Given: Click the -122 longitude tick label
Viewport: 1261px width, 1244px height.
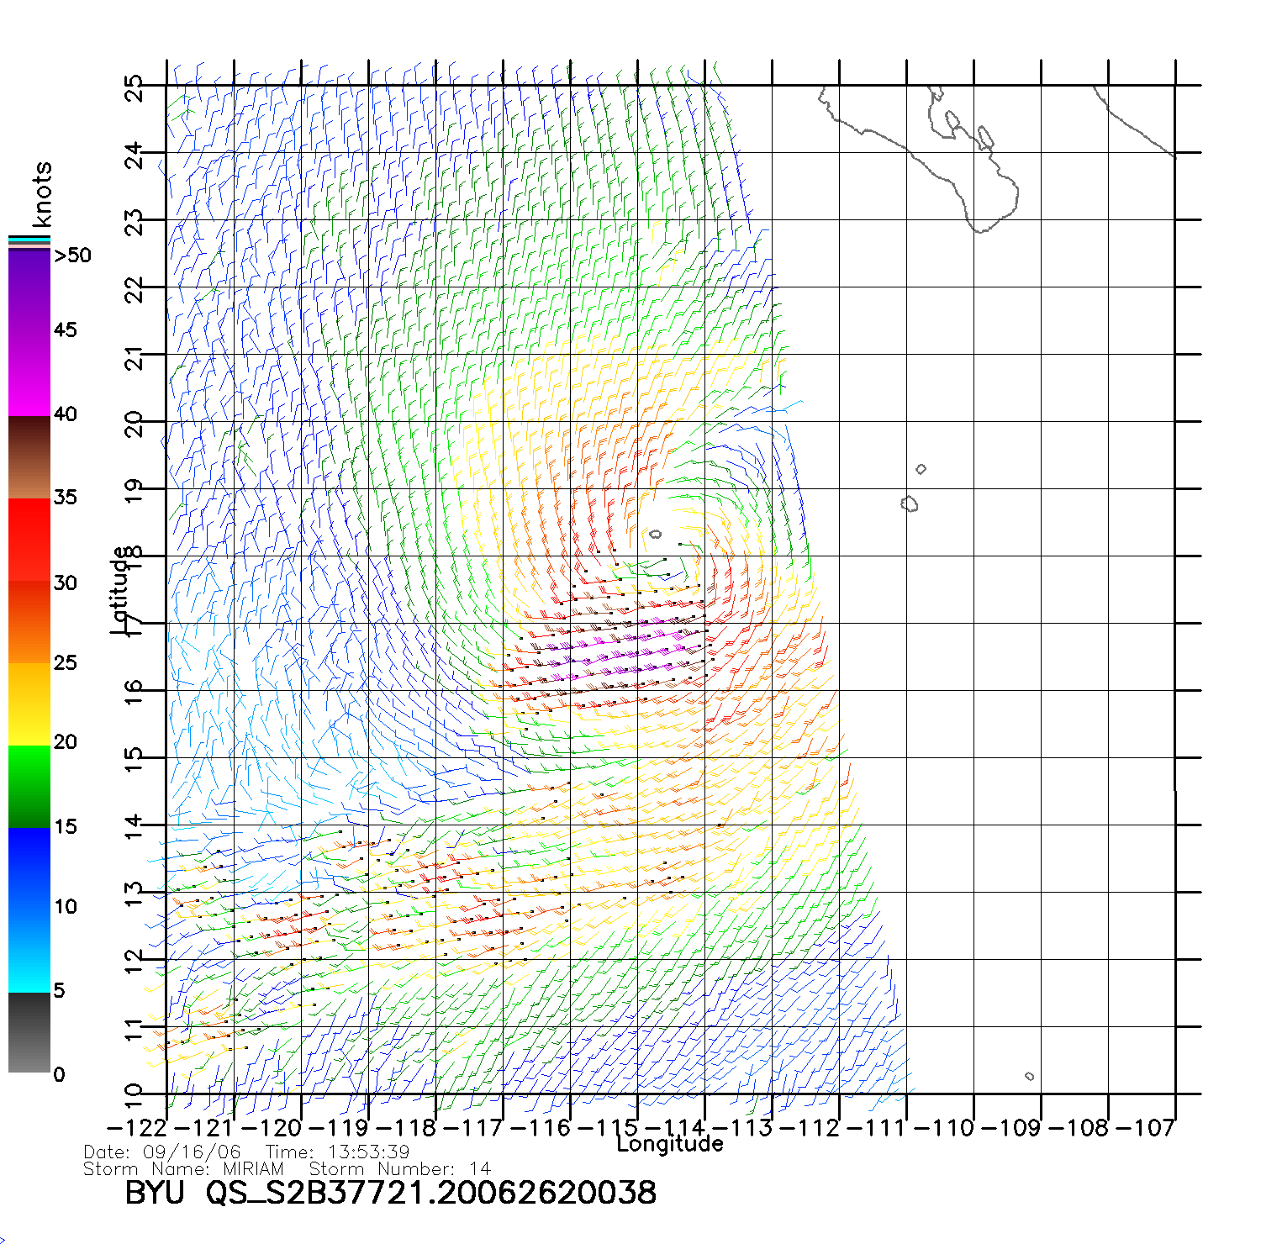Looking at the screenshot, I should point(136,1128).
